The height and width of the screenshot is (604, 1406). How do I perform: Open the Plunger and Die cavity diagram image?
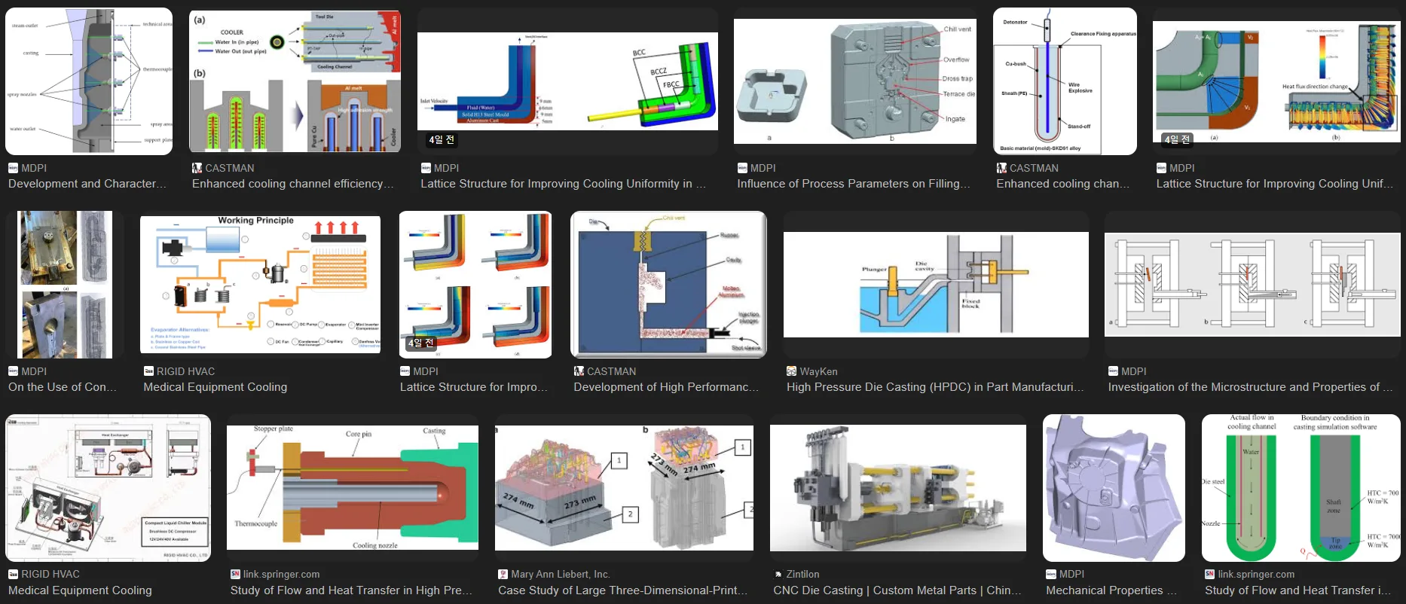tap(936, 285)
